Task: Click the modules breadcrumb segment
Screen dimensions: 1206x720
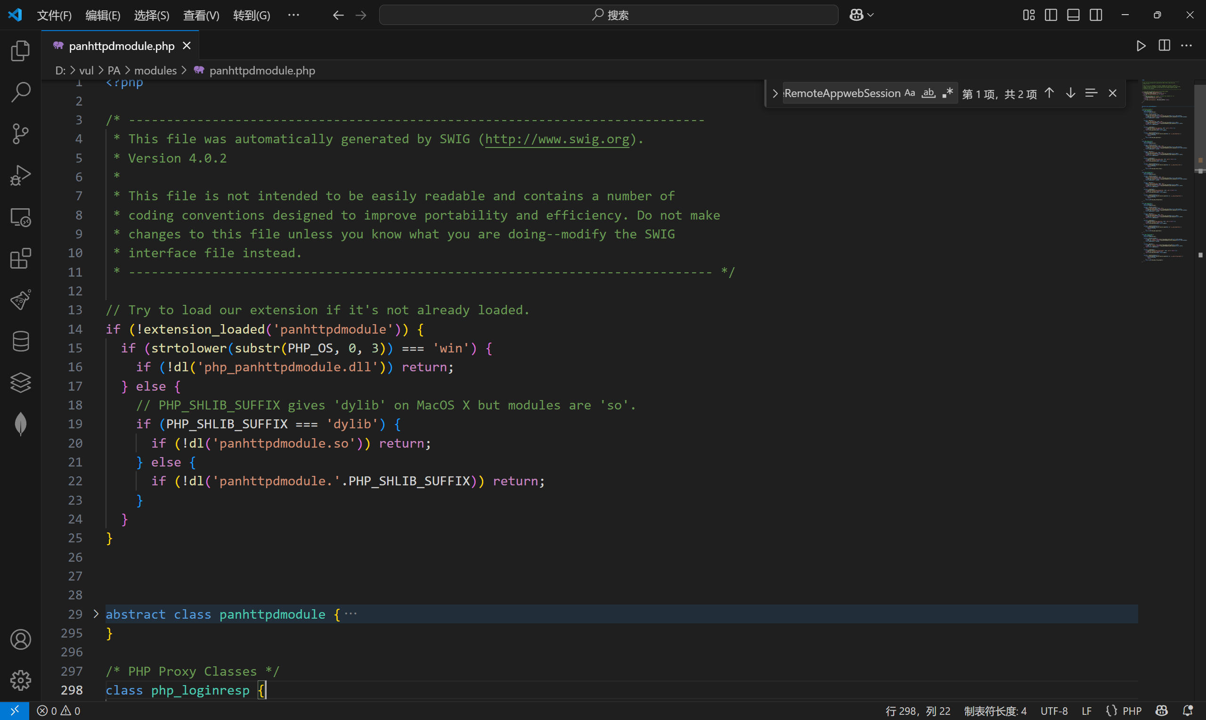Action: click(155, 71)
